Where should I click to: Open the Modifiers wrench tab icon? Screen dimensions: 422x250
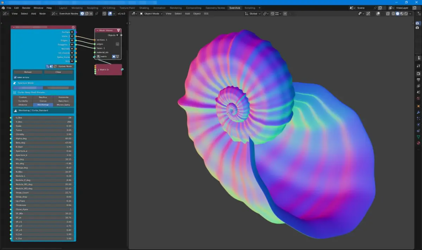418,112
